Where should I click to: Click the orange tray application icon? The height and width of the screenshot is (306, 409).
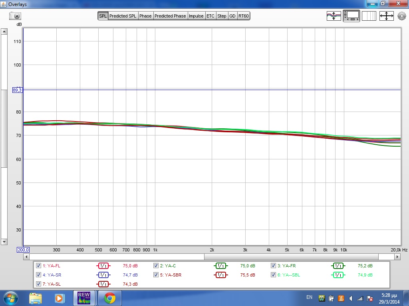341,298
